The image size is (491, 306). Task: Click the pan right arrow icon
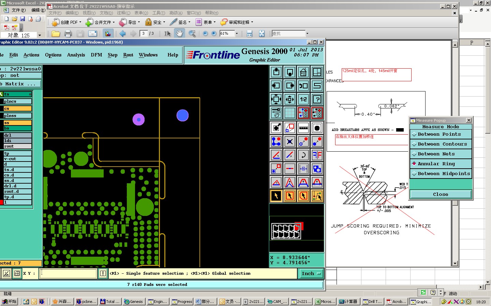(x=290, y=86)
